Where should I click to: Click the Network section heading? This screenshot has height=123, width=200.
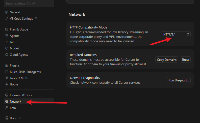(77, 14)
